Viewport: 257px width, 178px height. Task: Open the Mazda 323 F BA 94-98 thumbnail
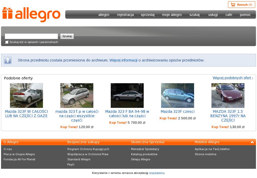click(x=127, y=96)
